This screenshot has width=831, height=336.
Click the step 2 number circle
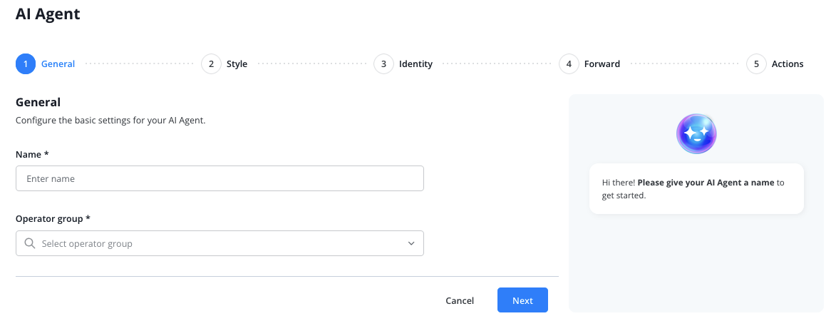pos(211,64)
